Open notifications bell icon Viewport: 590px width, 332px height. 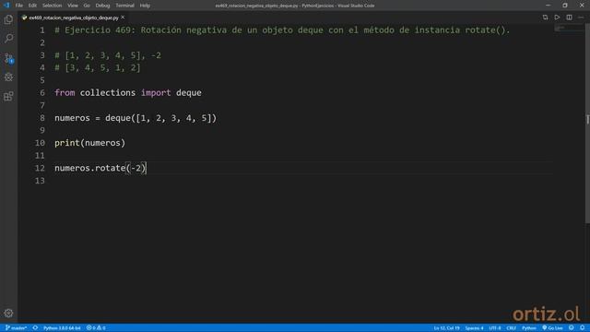coord(582,328)
